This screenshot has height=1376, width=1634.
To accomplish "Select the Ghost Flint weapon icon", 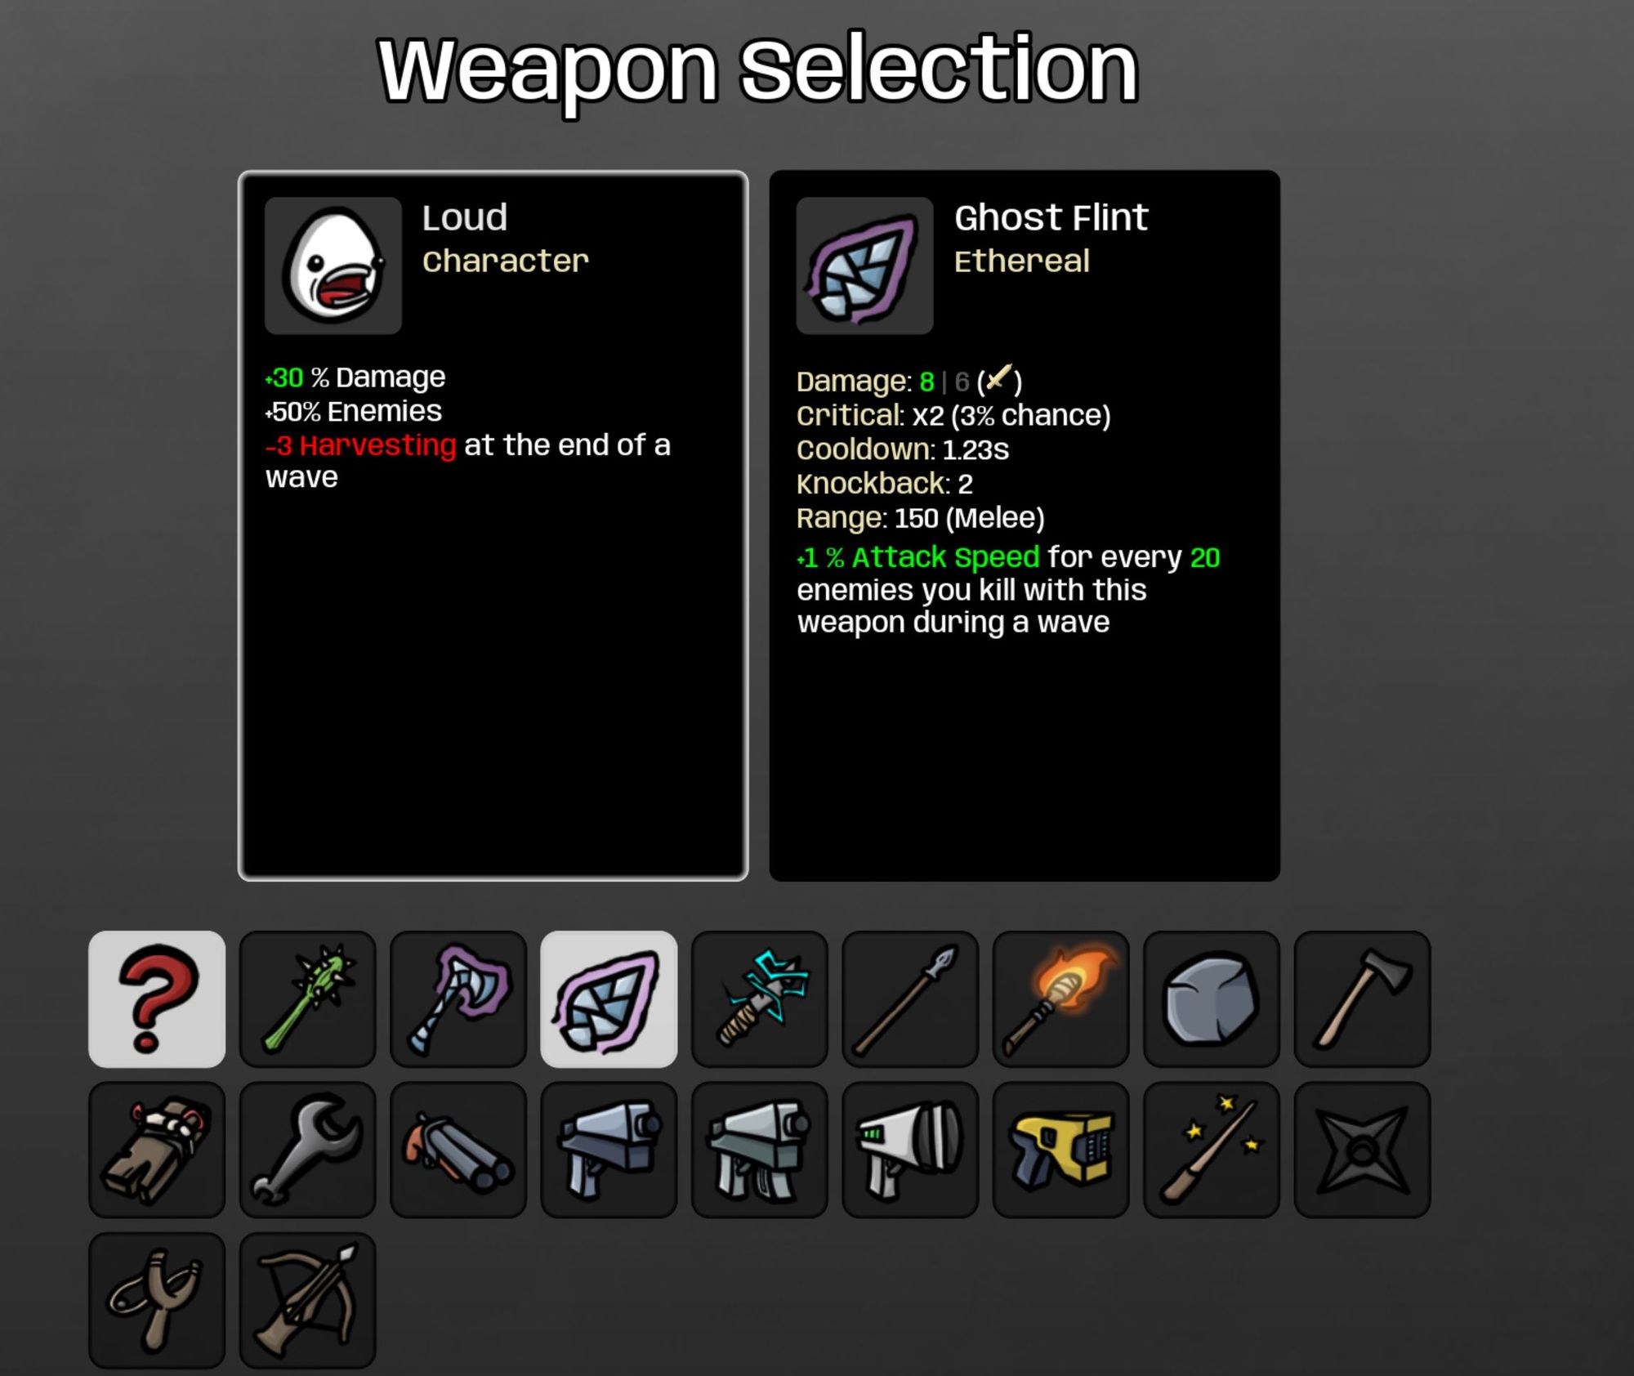I will pyautogui.click(x=609, y=998).
